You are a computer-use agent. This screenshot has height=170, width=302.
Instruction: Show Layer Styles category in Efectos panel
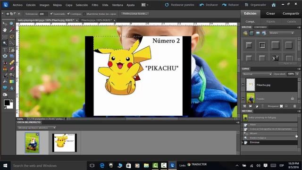[x=252, y=33]
